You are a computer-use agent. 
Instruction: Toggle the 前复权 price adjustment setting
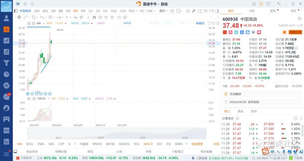pos(200,23)
